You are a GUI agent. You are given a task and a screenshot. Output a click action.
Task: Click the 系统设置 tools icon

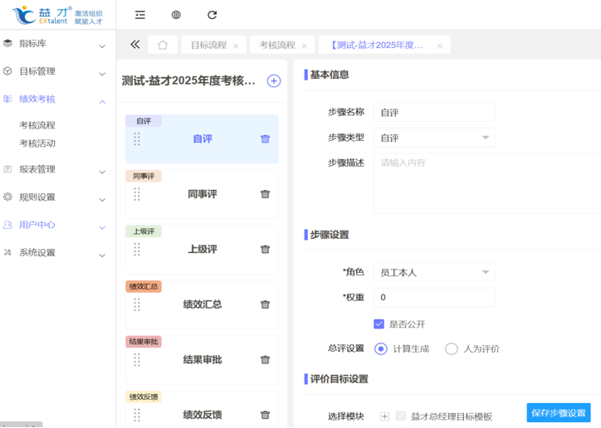7,252
